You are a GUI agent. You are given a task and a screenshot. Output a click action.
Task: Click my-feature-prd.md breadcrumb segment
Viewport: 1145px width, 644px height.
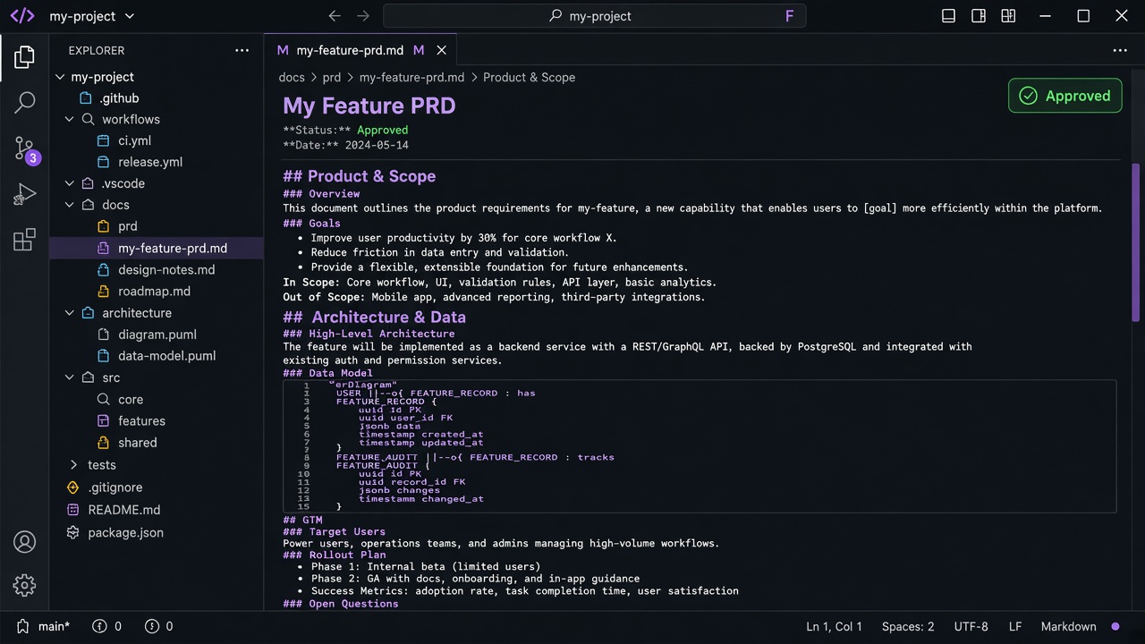click(x=411, y=78)
